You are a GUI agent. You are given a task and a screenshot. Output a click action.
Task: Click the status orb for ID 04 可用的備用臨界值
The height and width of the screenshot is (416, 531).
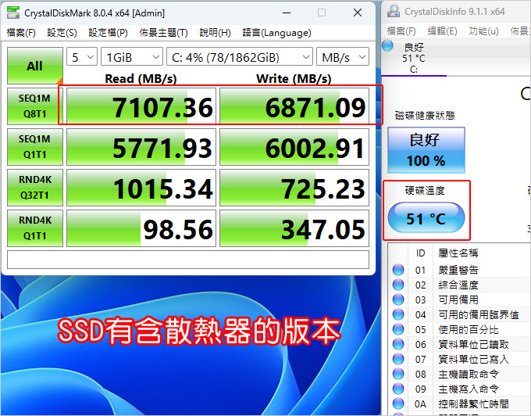coord(398,314)
